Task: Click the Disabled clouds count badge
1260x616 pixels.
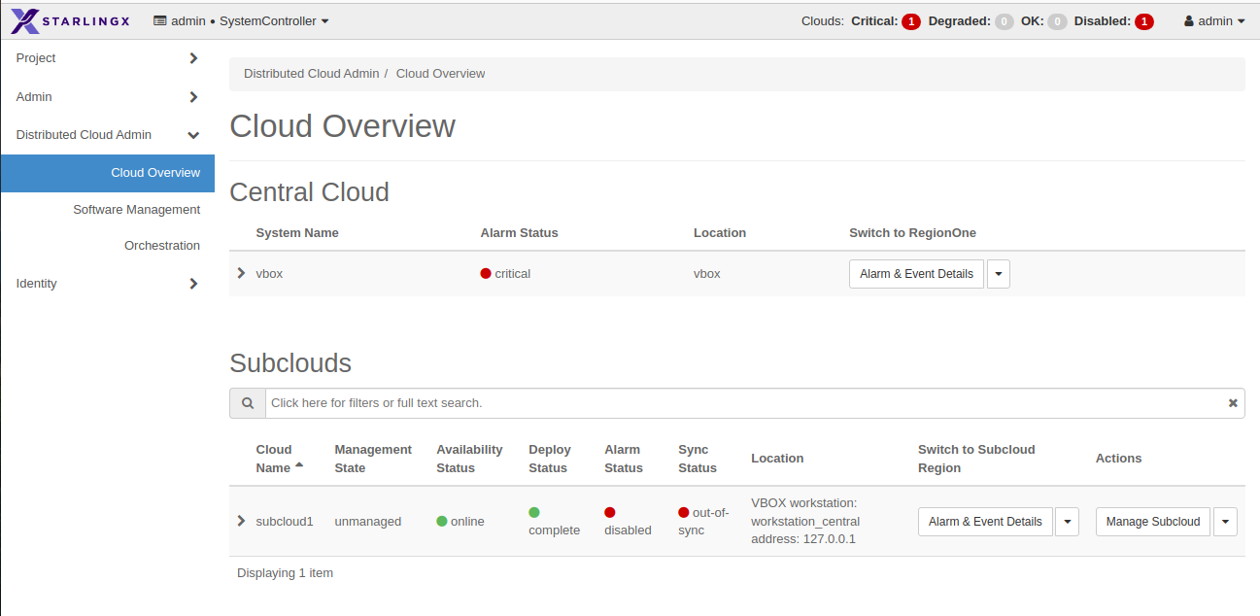Action: tap(1143, 21)
